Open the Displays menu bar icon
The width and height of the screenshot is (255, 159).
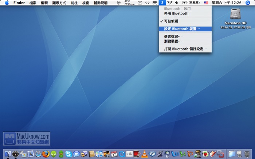[155, 3]
